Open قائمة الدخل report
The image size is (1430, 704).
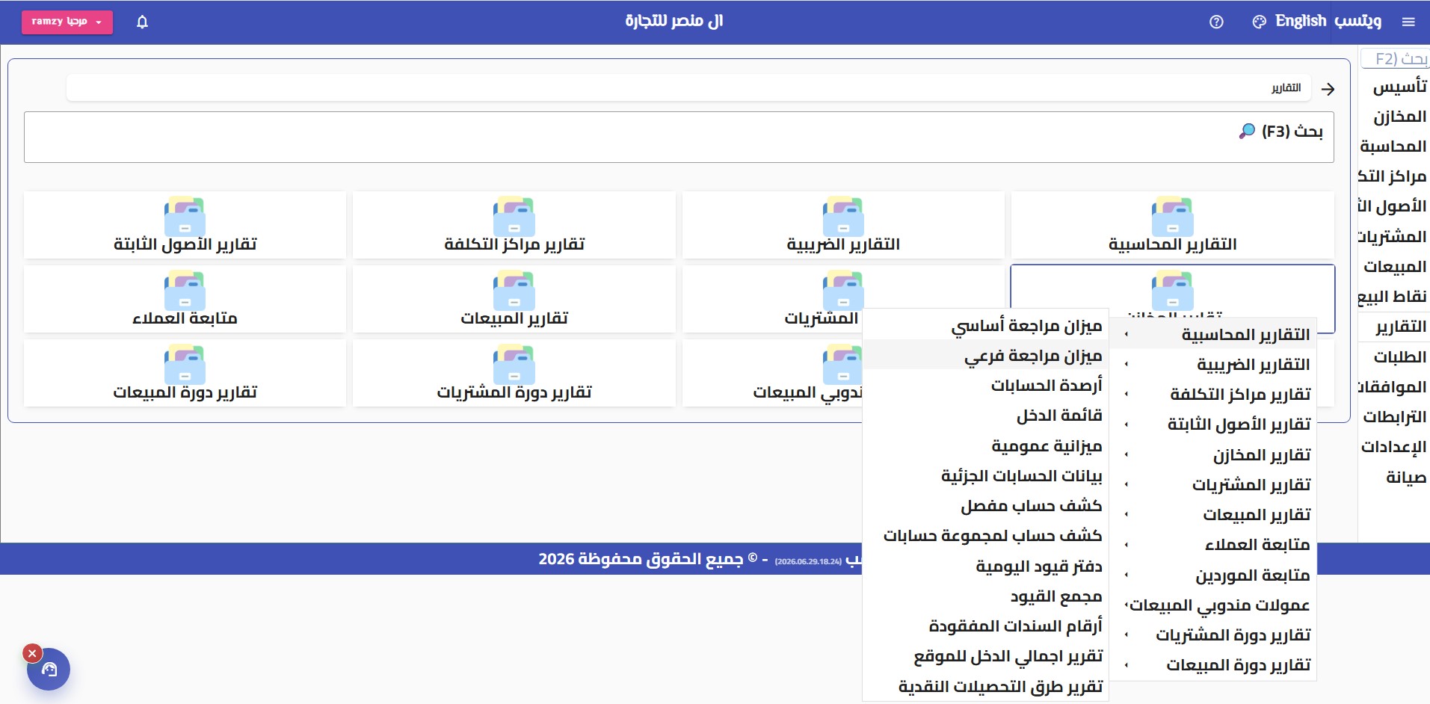[985, 416]
